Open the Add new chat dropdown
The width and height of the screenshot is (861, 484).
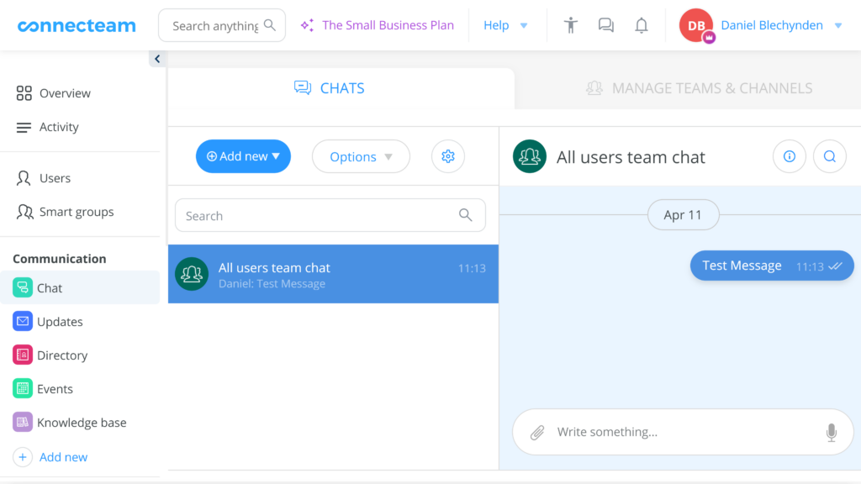coord(243,156)
